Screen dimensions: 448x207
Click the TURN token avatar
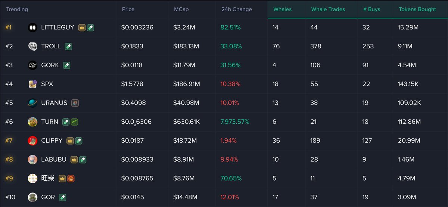pos(32,122)
